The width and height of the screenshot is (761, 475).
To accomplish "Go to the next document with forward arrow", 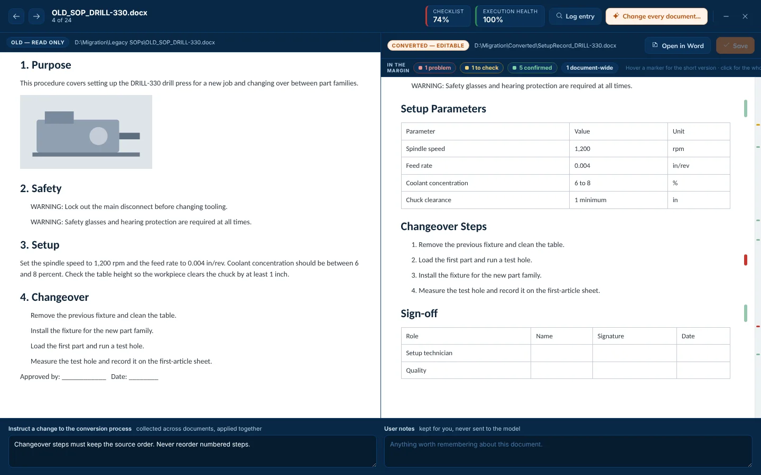I will coord(36,16).
